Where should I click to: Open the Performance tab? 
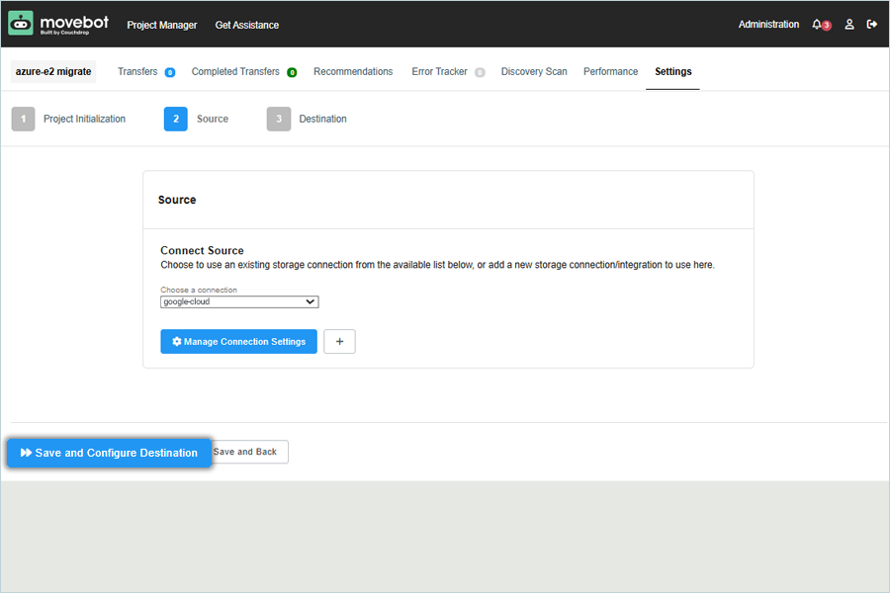(610, 72)
